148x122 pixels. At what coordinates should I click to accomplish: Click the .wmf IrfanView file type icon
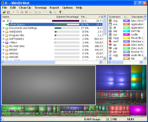coord(110,42)
